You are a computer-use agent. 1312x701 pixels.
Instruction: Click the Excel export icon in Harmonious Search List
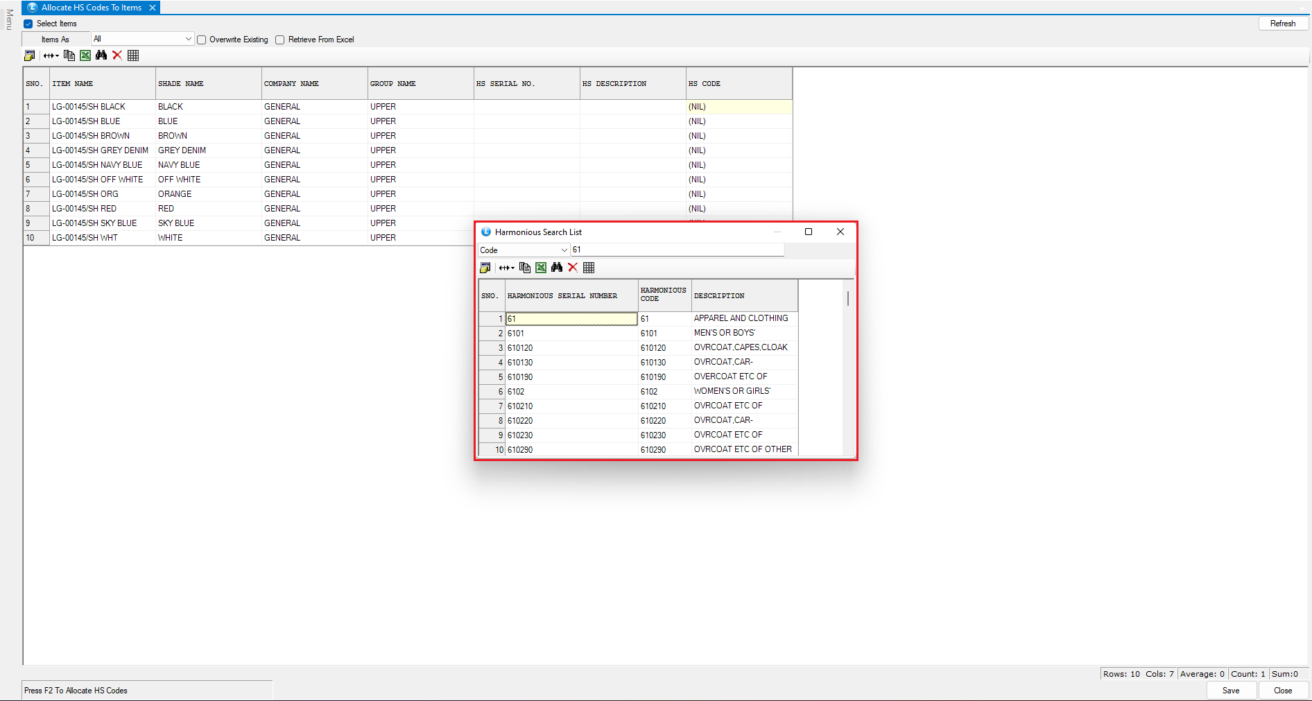[x=541, y=268]
